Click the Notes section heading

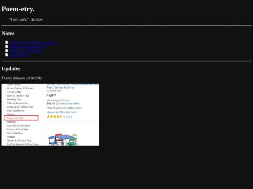[x=8, y=33]
